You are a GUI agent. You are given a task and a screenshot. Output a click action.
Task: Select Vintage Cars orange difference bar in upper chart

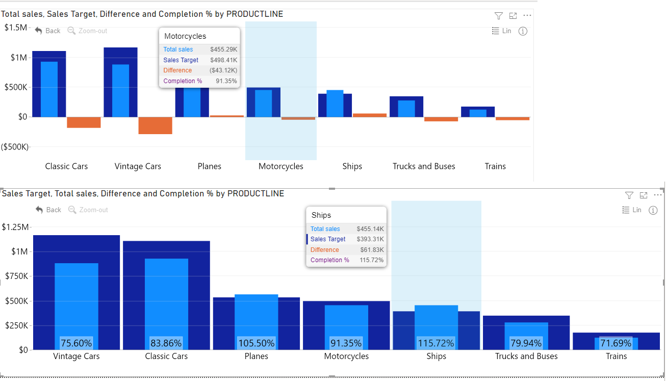coord(155,125)
